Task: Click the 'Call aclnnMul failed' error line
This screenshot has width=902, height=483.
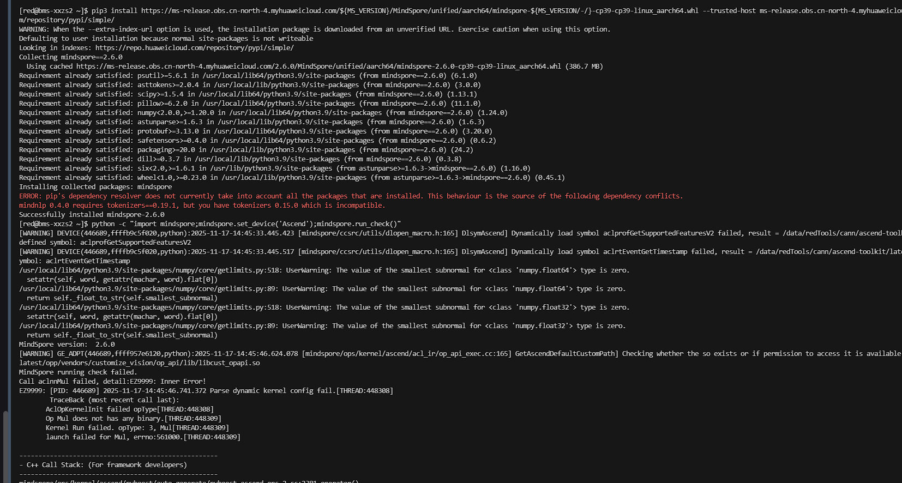Action: point(112,382)
